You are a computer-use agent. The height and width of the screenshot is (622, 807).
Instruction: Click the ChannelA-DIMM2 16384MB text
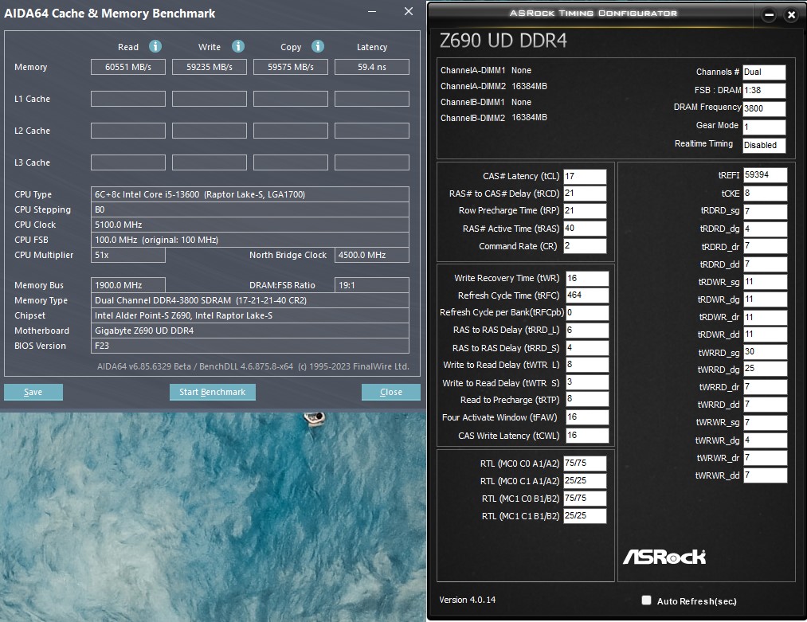coord(494,87)
